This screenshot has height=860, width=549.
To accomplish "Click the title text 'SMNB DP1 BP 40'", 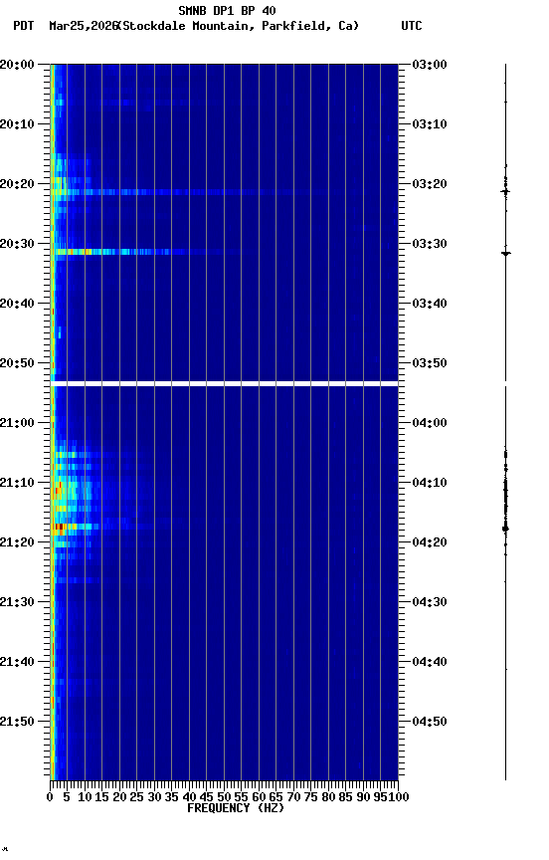I will pos(227,10).
